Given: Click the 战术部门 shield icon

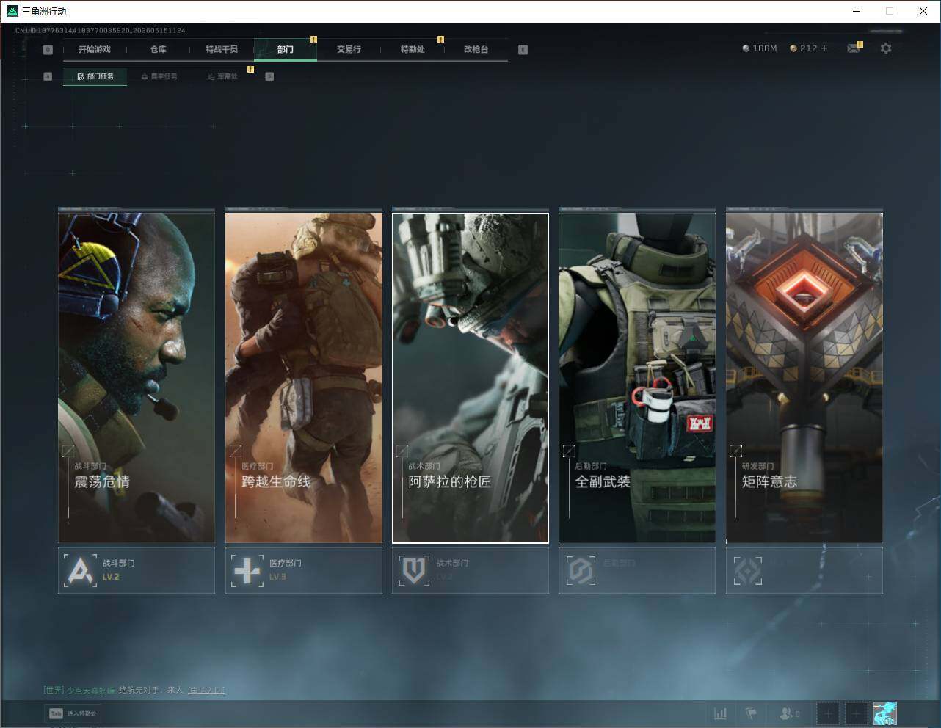Looking at the screenshot, I should pyautogui.click(x=414, y=570).
